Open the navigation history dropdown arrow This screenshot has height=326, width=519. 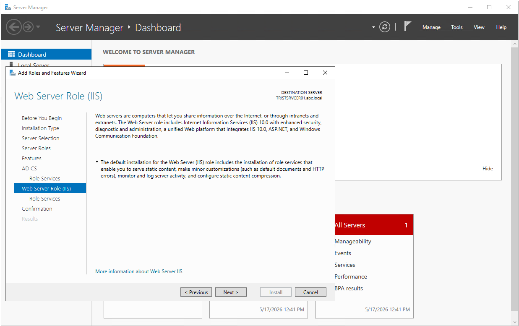tap(38, 27)
